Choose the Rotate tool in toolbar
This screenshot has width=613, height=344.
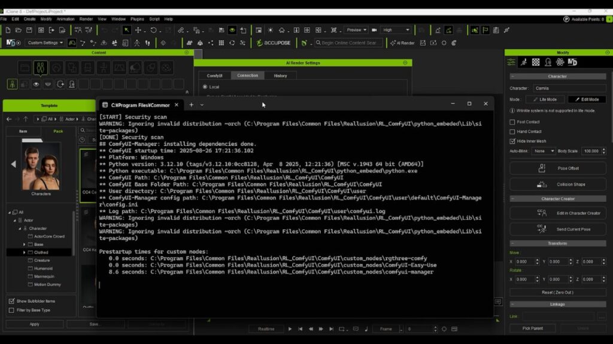(153, 30)
